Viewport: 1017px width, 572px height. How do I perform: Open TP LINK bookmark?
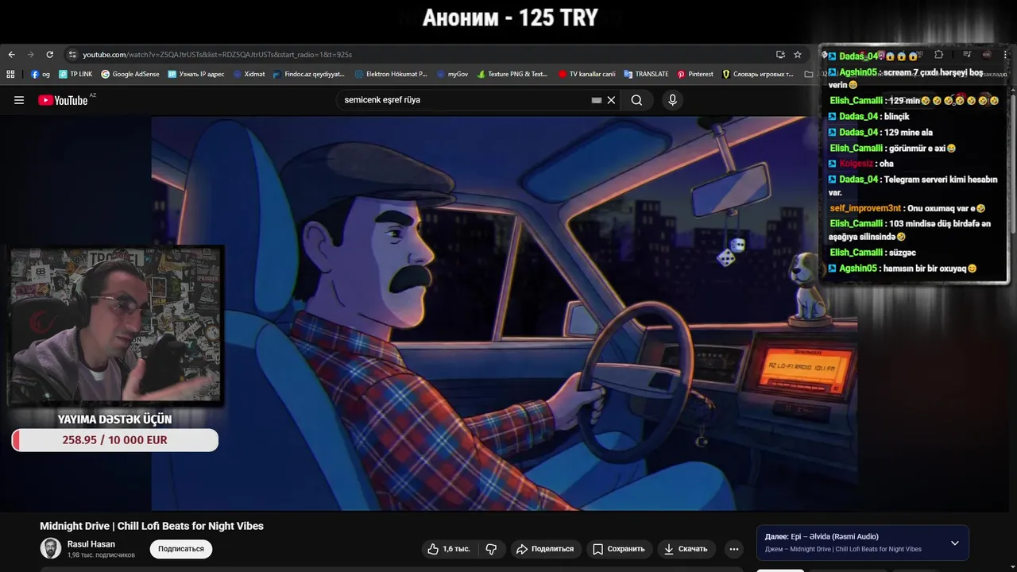click(x=75, y=74)
